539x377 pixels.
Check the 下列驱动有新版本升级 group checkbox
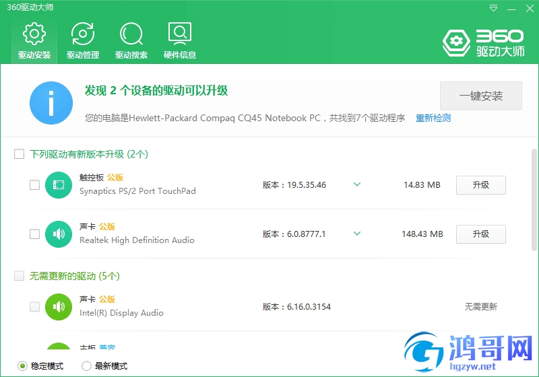20,153
